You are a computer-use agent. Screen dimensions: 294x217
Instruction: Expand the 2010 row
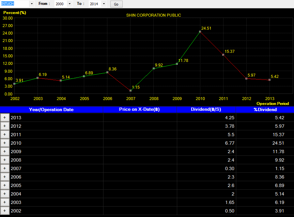[5, 143]
